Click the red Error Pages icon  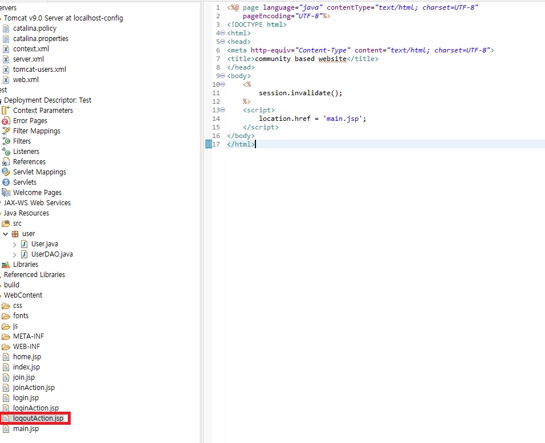pos(6,121)
